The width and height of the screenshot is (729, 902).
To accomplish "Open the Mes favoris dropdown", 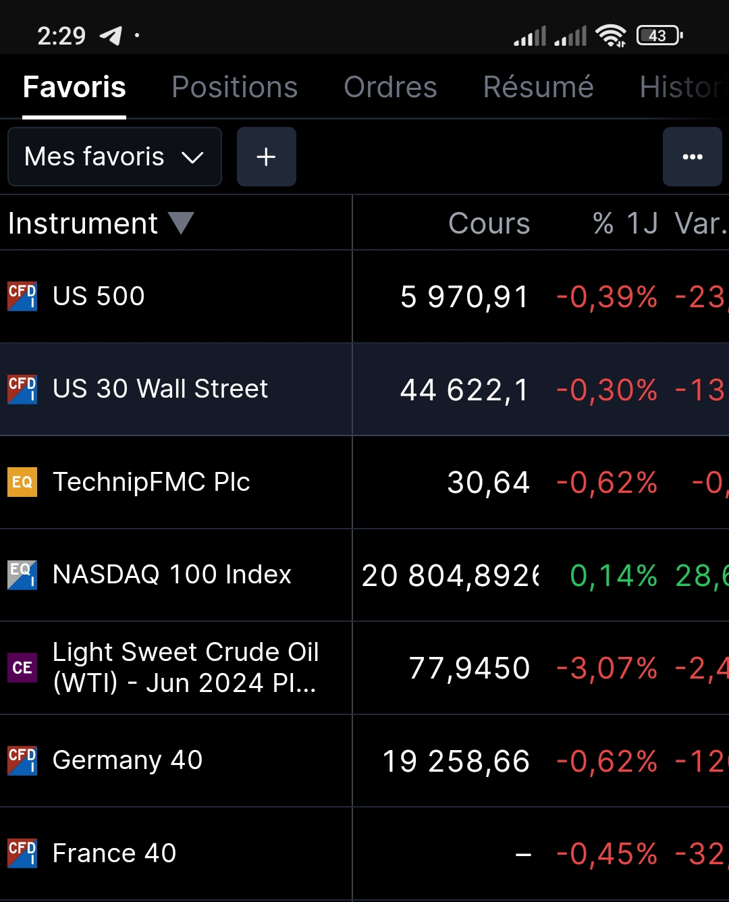I will [114, 157].
